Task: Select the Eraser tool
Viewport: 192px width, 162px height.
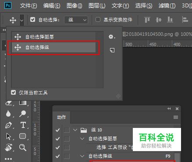Action: (x=9, y=103)
